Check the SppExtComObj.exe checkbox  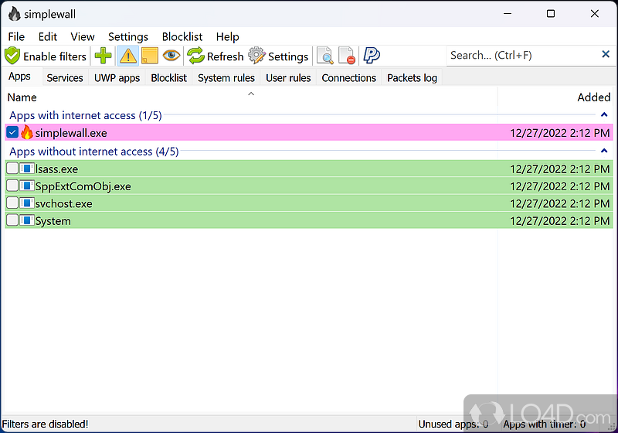tap(12, 186)
